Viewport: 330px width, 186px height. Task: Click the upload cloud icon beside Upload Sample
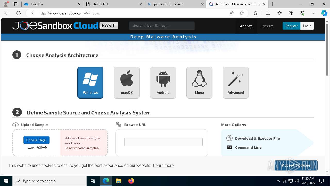click(x=15, y=125)
